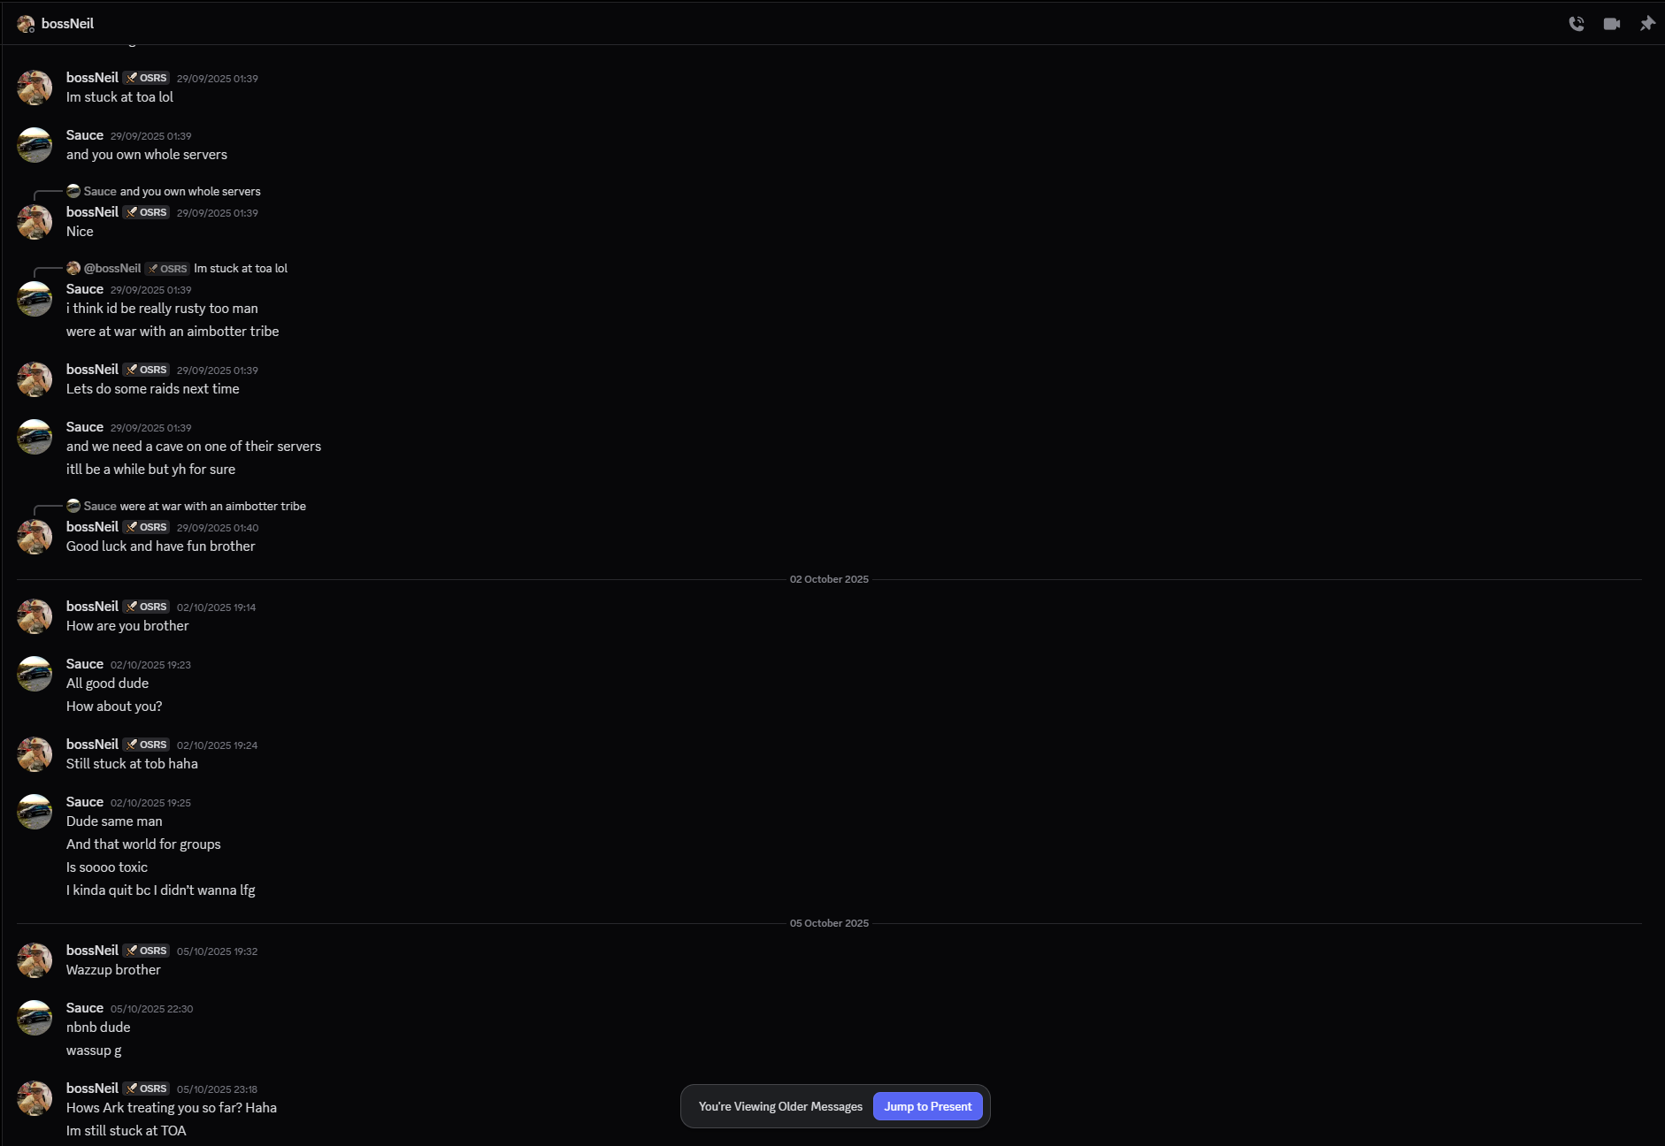Click the message 'Good luck and have fun brother'
Screen dimensions: 1665x1146
click(x=160, y=546)
